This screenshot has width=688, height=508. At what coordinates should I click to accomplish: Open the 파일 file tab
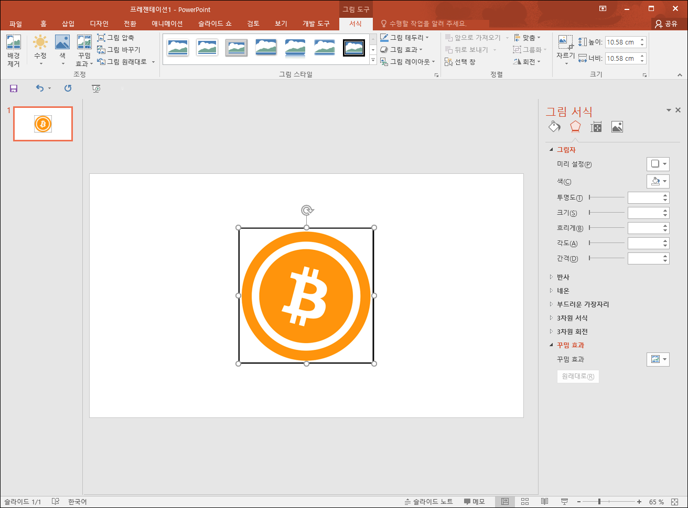pyautogui.click(x=16, y=24)
